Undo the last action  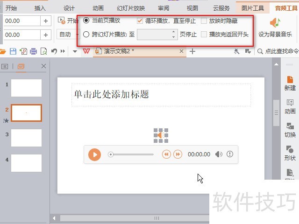click(54, 51)
